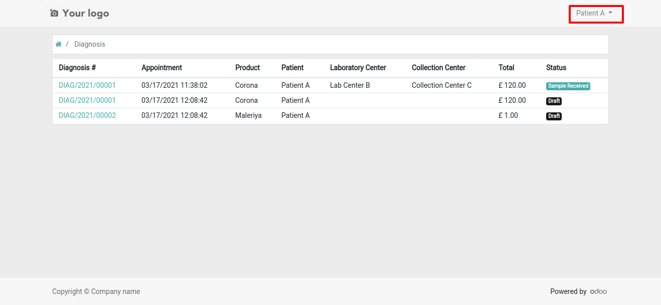Click the dropdown caret beside Patient A
Screen dimensions: 661x305
[x=610, y=13]
